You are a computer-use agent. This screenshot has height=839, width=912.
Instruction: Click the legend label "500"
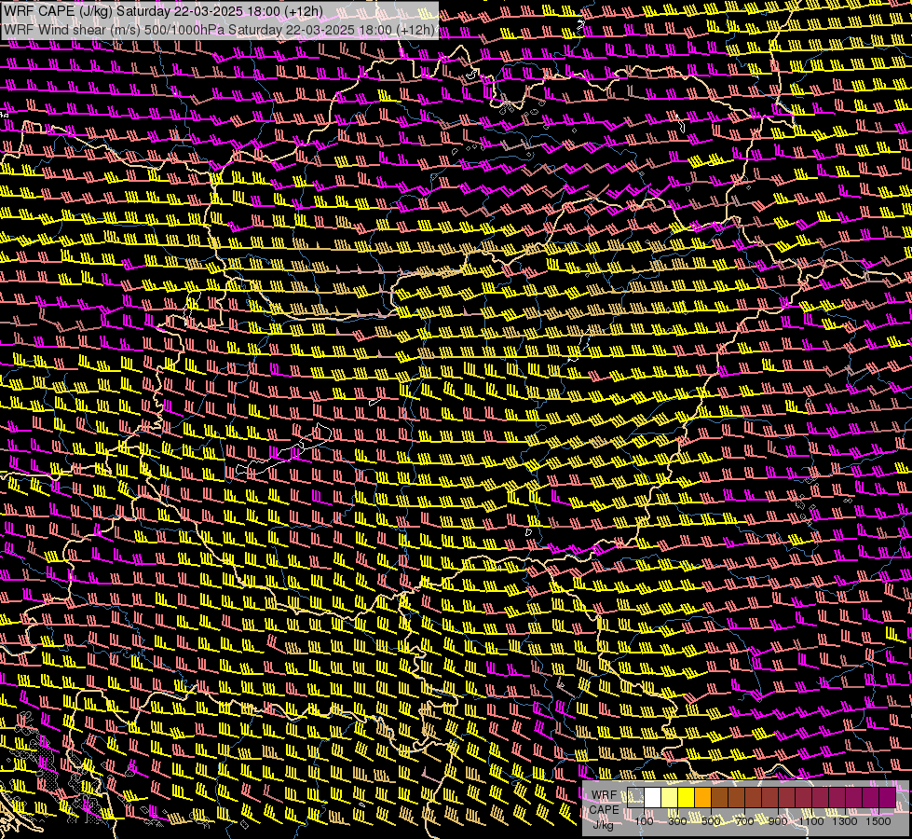coord(711,821)
